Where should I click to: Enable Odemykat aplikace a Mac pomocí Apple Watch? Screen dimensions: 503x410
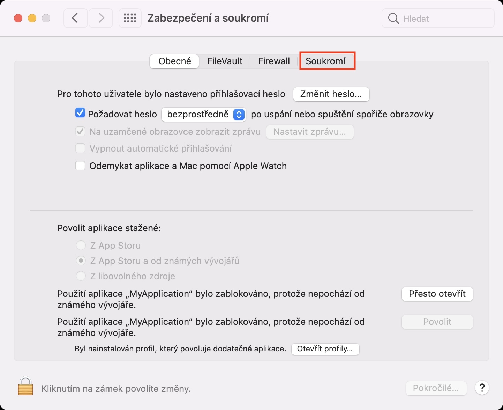coord(80,166)
